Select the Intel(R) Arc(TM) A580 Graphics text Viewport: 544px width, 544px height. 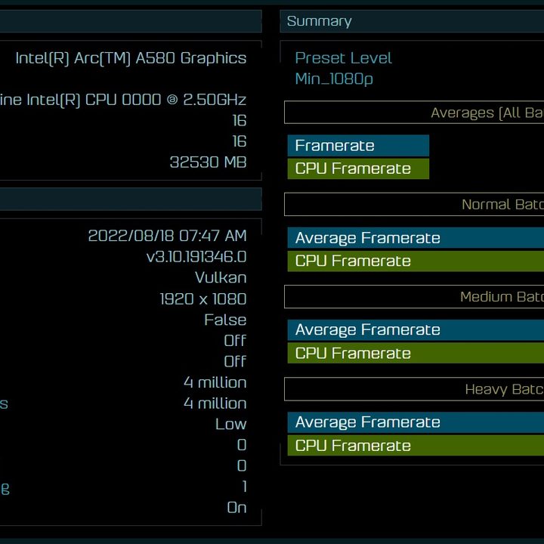(131, 58)
